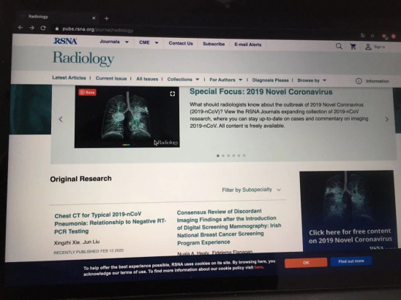Open cookie policy 'here' link

click(x=258, y=267)
